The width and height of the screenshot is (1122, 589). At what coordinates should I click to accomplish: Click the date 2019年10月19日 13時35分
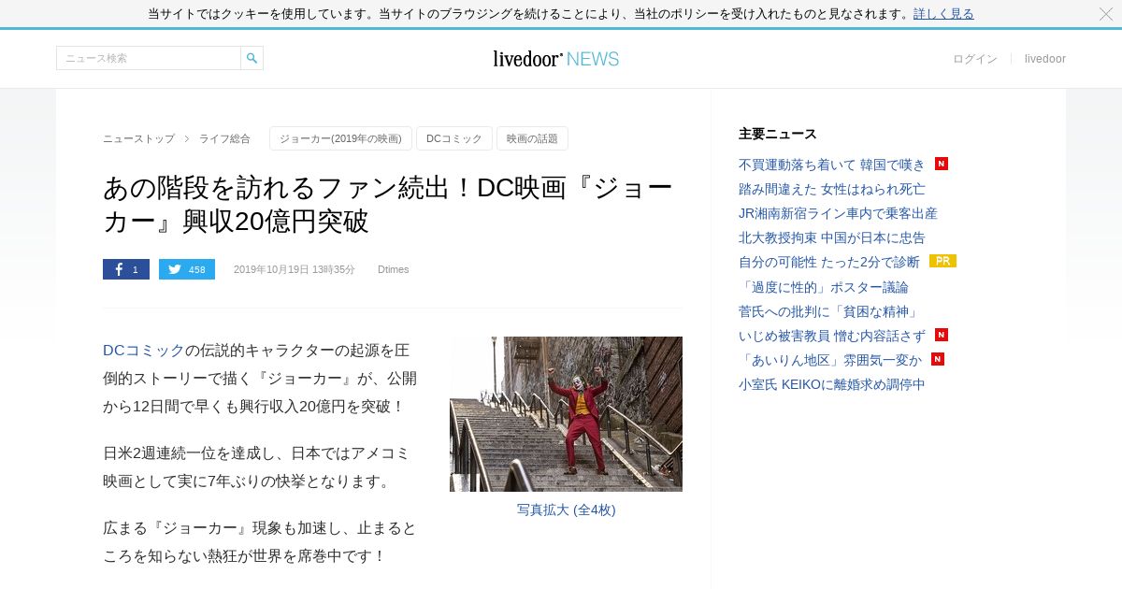click(295, 269)
